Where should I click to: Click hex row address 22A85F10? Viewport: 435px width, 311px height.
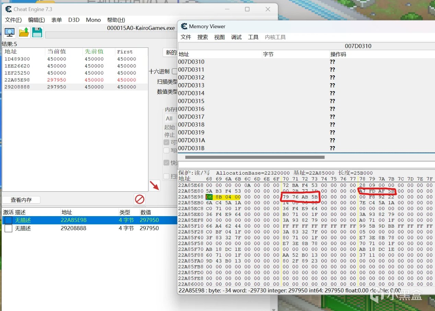191,226
